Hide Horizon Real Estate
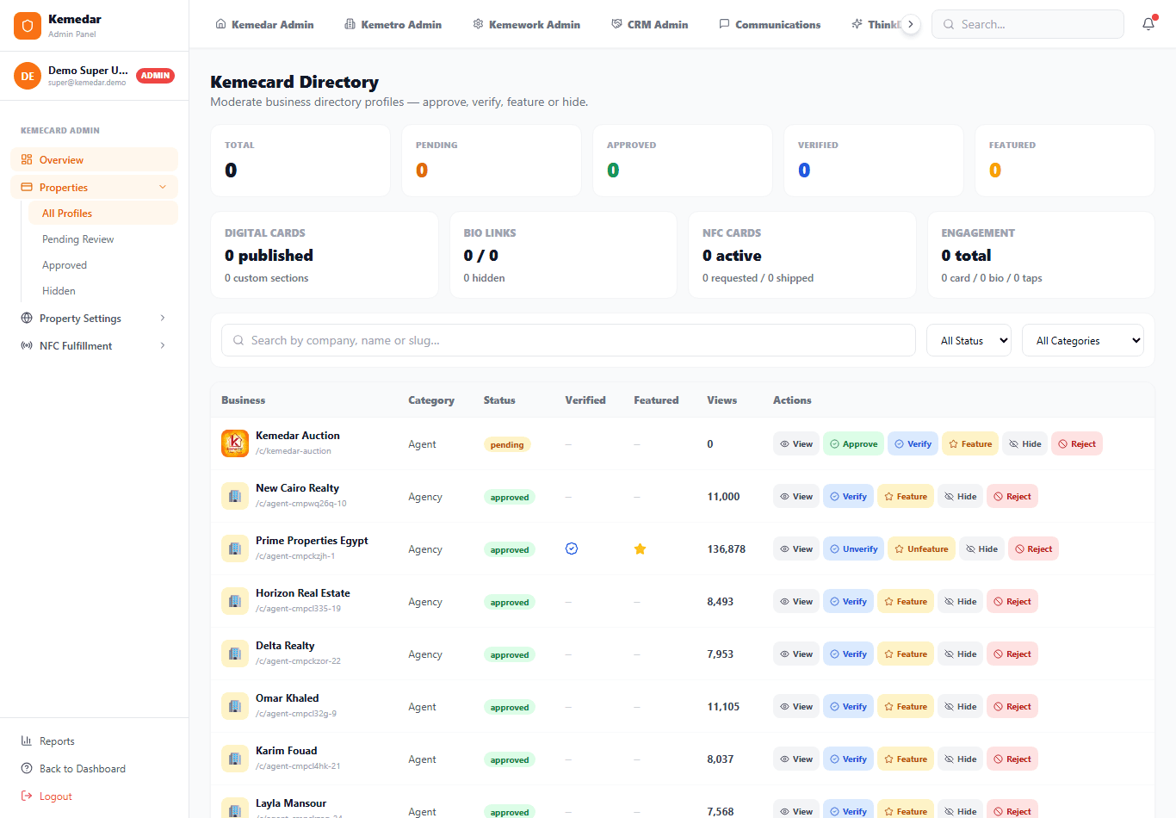Viewport: 1176px width, 818px height. (960, 601)
